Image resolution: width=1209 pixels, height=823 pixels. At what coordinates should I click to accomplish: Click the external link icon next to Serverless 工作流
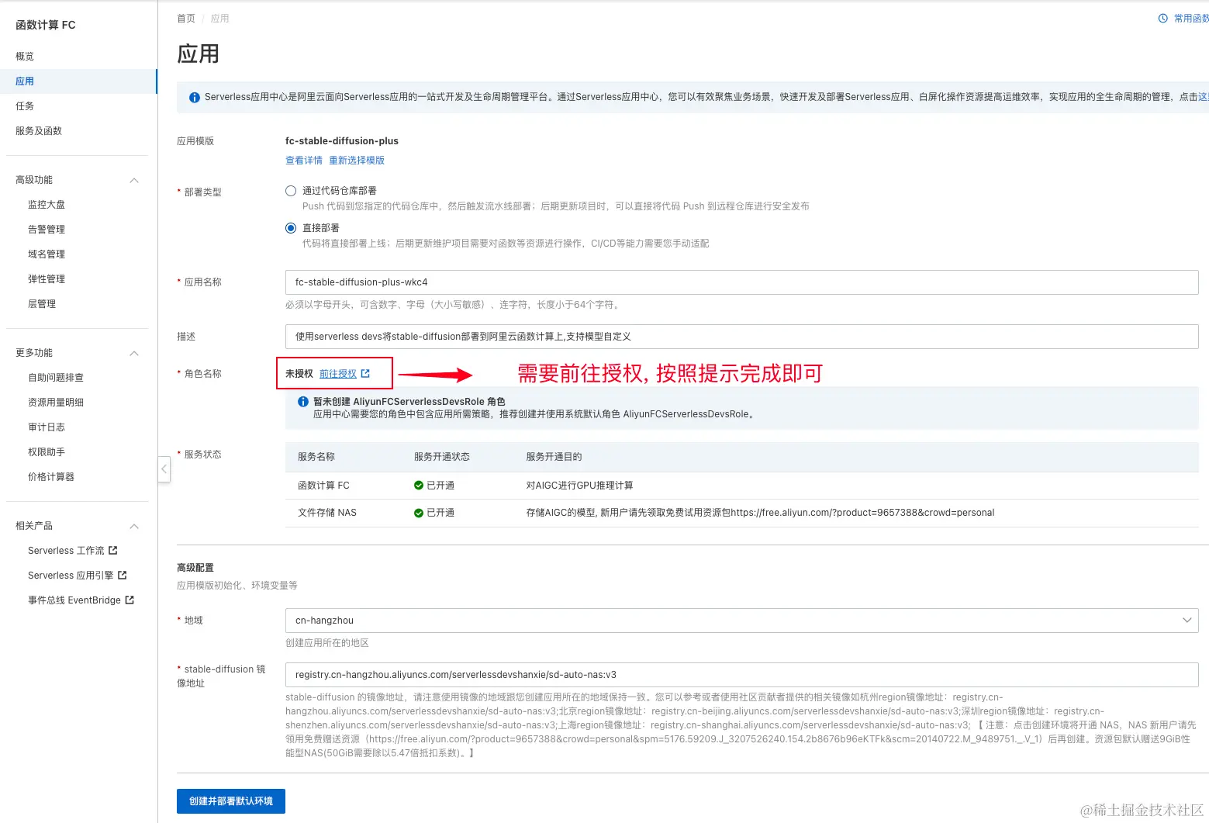(x=113, y=551)
